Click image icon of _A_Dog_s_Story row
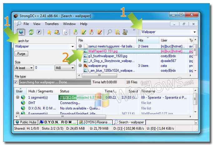Viewport: 213px width, 145px height. tap(86, 61)
